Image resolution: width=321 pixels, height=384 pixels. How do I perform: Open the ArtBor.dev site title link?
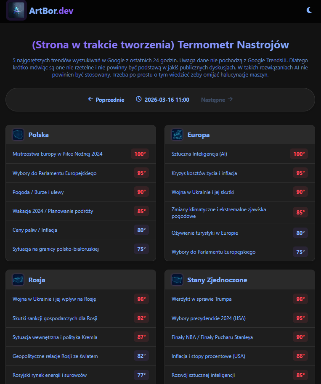50,10
